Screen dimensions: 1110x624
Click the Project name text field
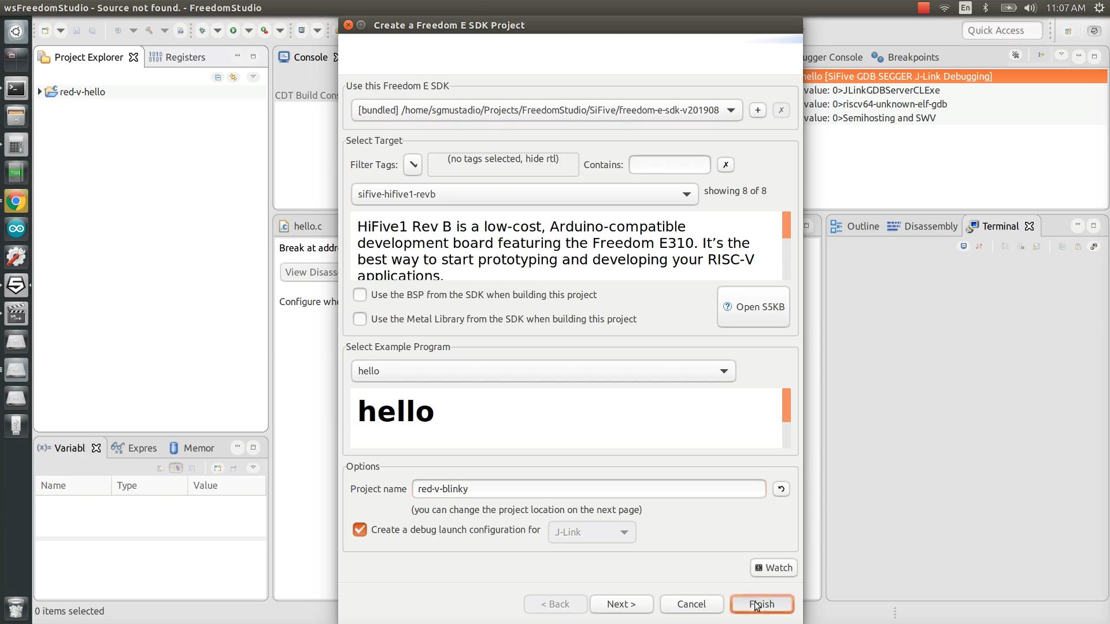coord(588,489)
